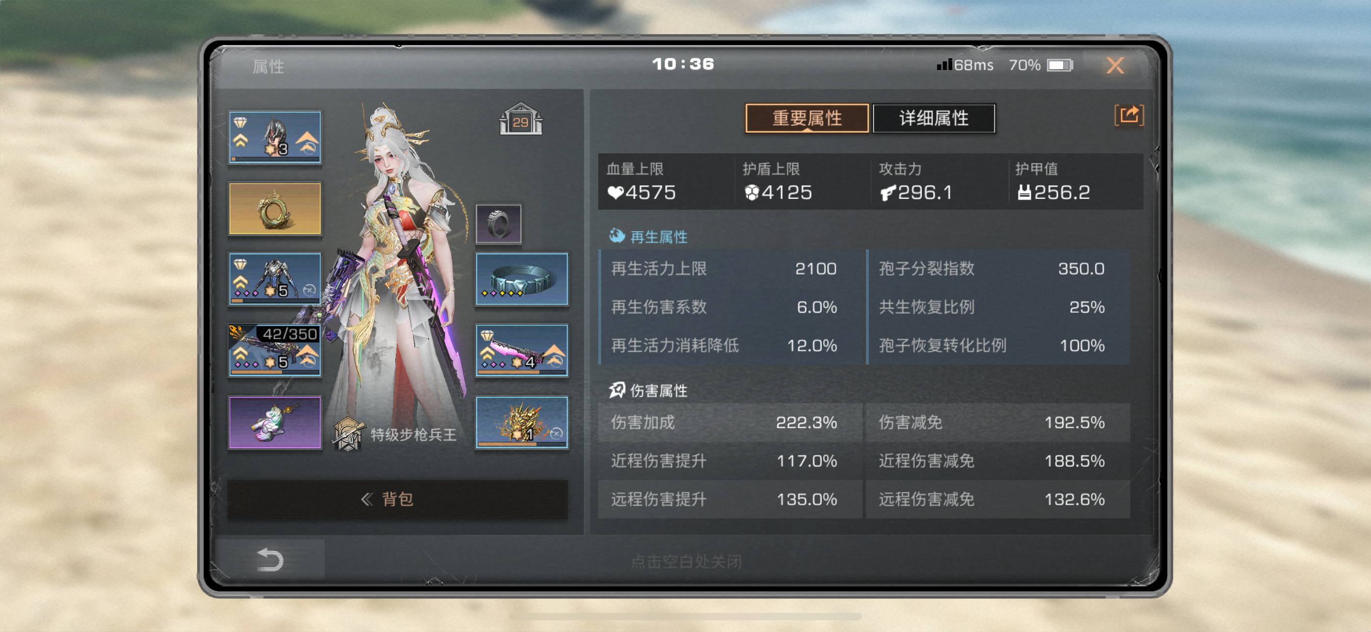The image size is (1371, 632).
Task: Click the back arrow at bottom left
Action: pyautogui.click(x=270, y=559)
